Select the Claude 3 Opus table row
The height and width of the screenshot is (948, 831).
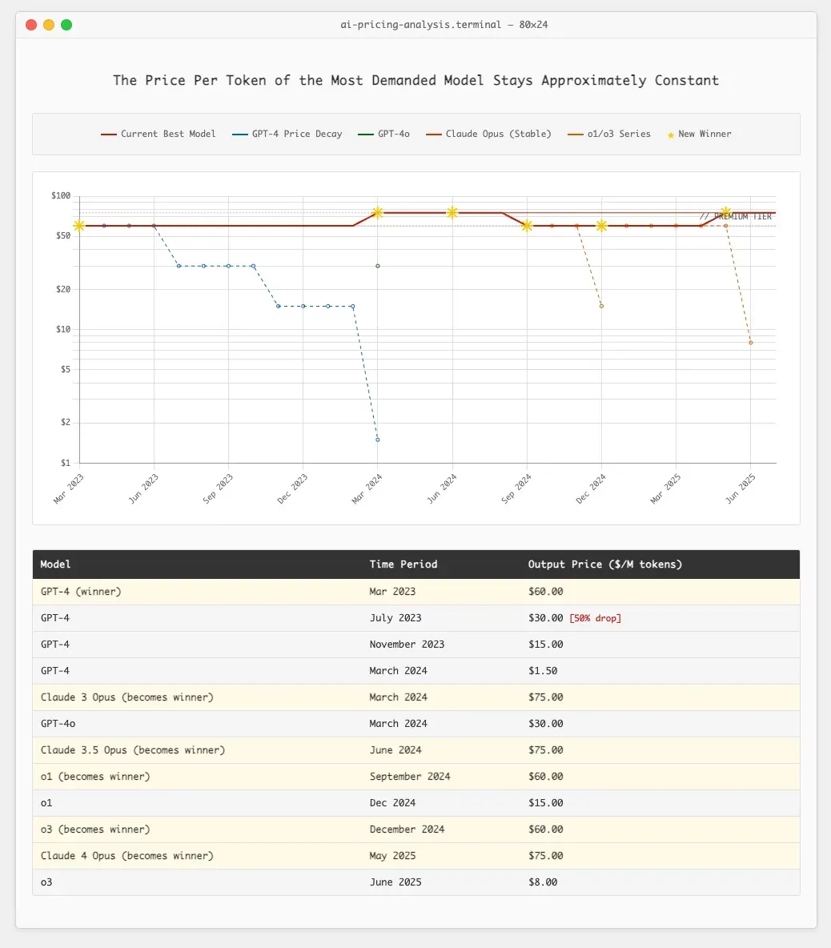[415, 697]
